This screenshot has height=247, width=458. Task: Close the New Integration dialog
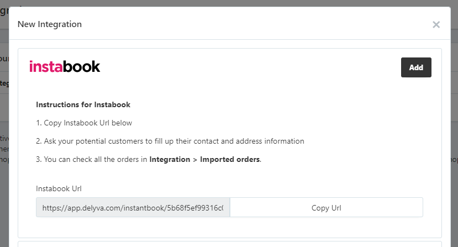tap(436, 24)
